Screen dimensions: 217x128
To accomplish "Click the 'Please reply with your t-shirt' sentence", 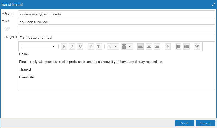I will [x=91, y=62].
